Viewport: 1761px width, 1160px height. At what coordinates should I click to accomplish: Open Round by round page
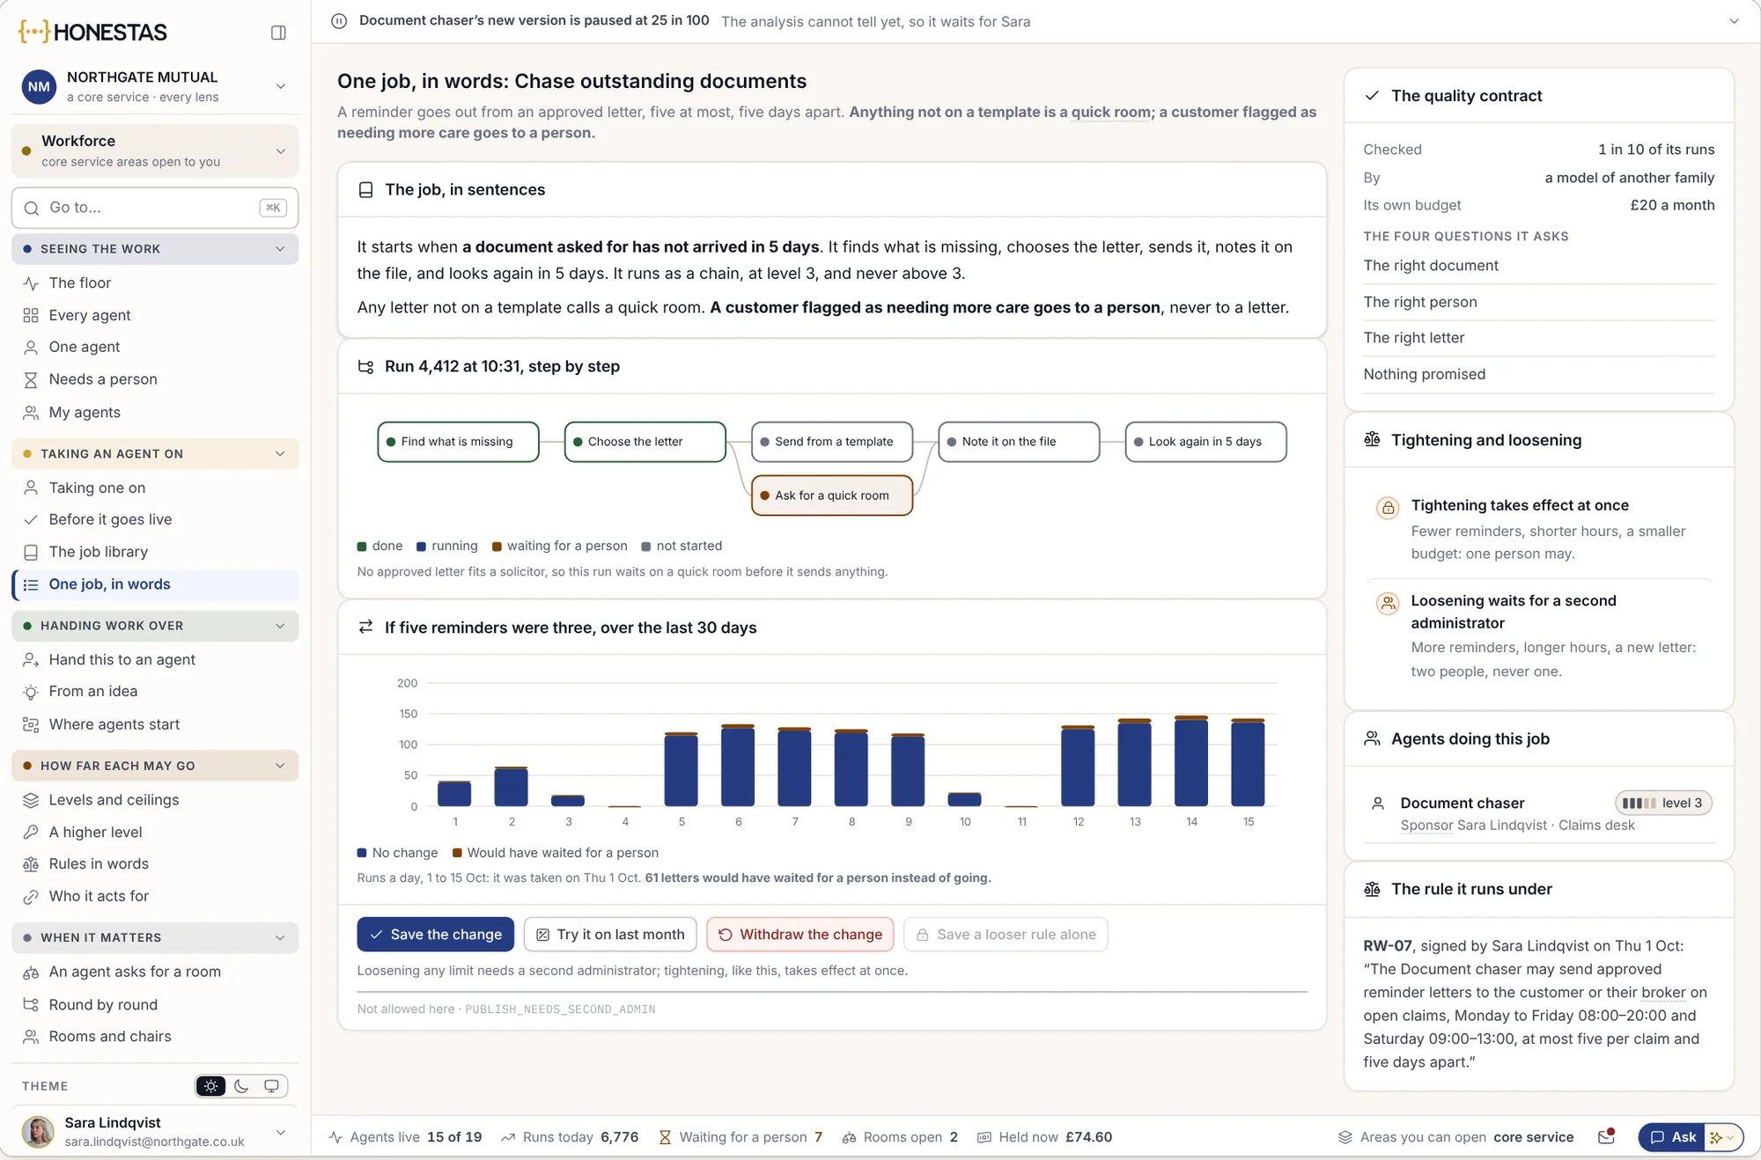tap(155, 1004)
